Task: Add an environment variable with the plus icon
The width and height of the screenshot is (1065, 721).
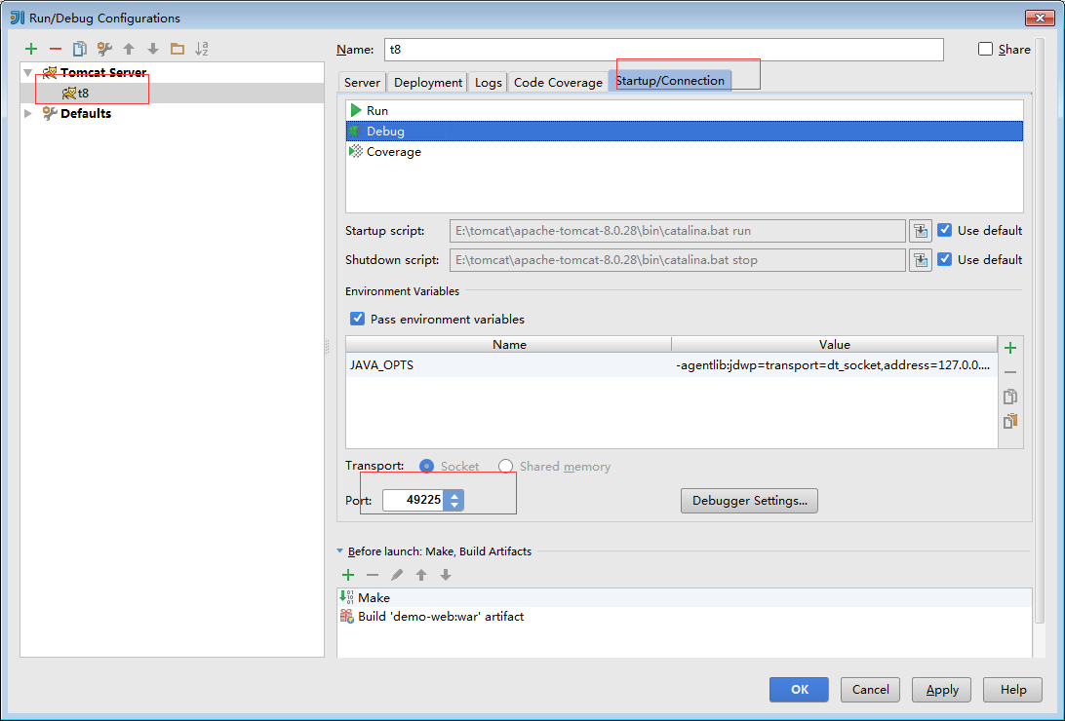Action: tap(1010, 348)
